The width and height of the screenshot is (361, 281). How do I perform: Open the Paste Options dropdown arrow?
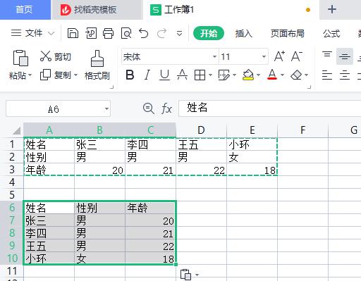197,275
